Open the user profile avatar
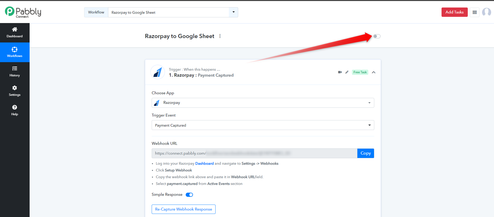Viewport: 494px width, 217px height. click(x=486, y=12)
